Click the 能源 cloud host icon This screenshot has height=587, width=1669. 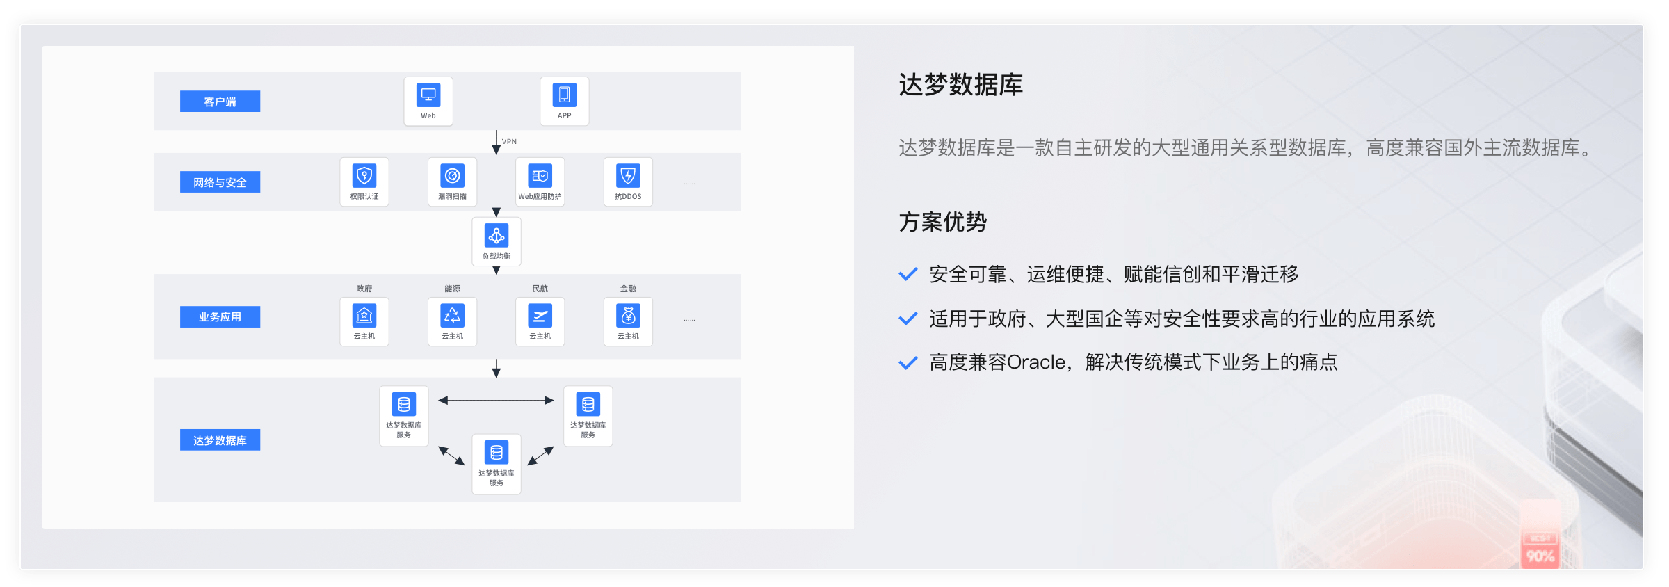point(453,316)
